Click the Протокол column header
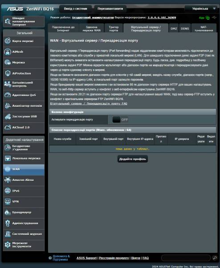Screen dimensions: 220x268 pyautogui.click(x=161, y=139)
